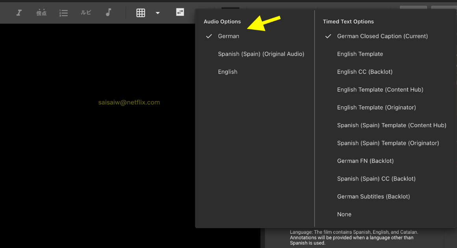Screen dimensions: 457x248
Task: Select German audio option
Action: click(228, 36)
